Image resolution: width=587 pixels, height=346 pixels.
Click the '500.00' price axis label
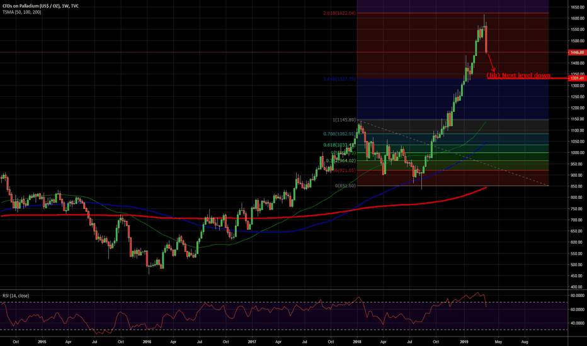[577, 264]
